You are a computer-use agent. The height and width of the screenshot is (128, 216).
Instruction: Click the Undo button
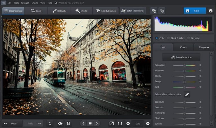[12, 123]
